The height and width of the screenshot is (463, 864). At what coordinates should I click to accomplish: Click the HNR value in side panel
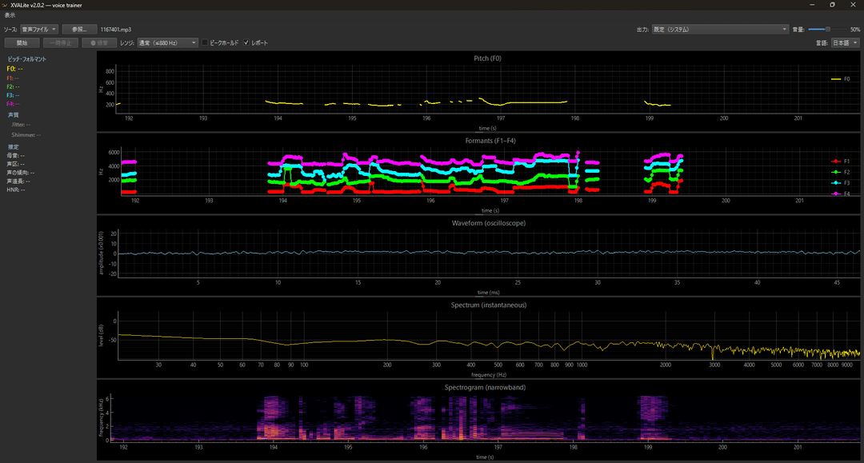coord(15,190)
